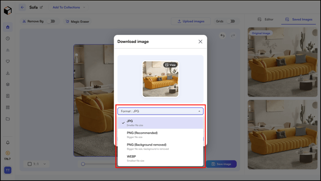Choose PNG (Recommended) format
This screenshot has width=321, height=181.
(160, 135)
